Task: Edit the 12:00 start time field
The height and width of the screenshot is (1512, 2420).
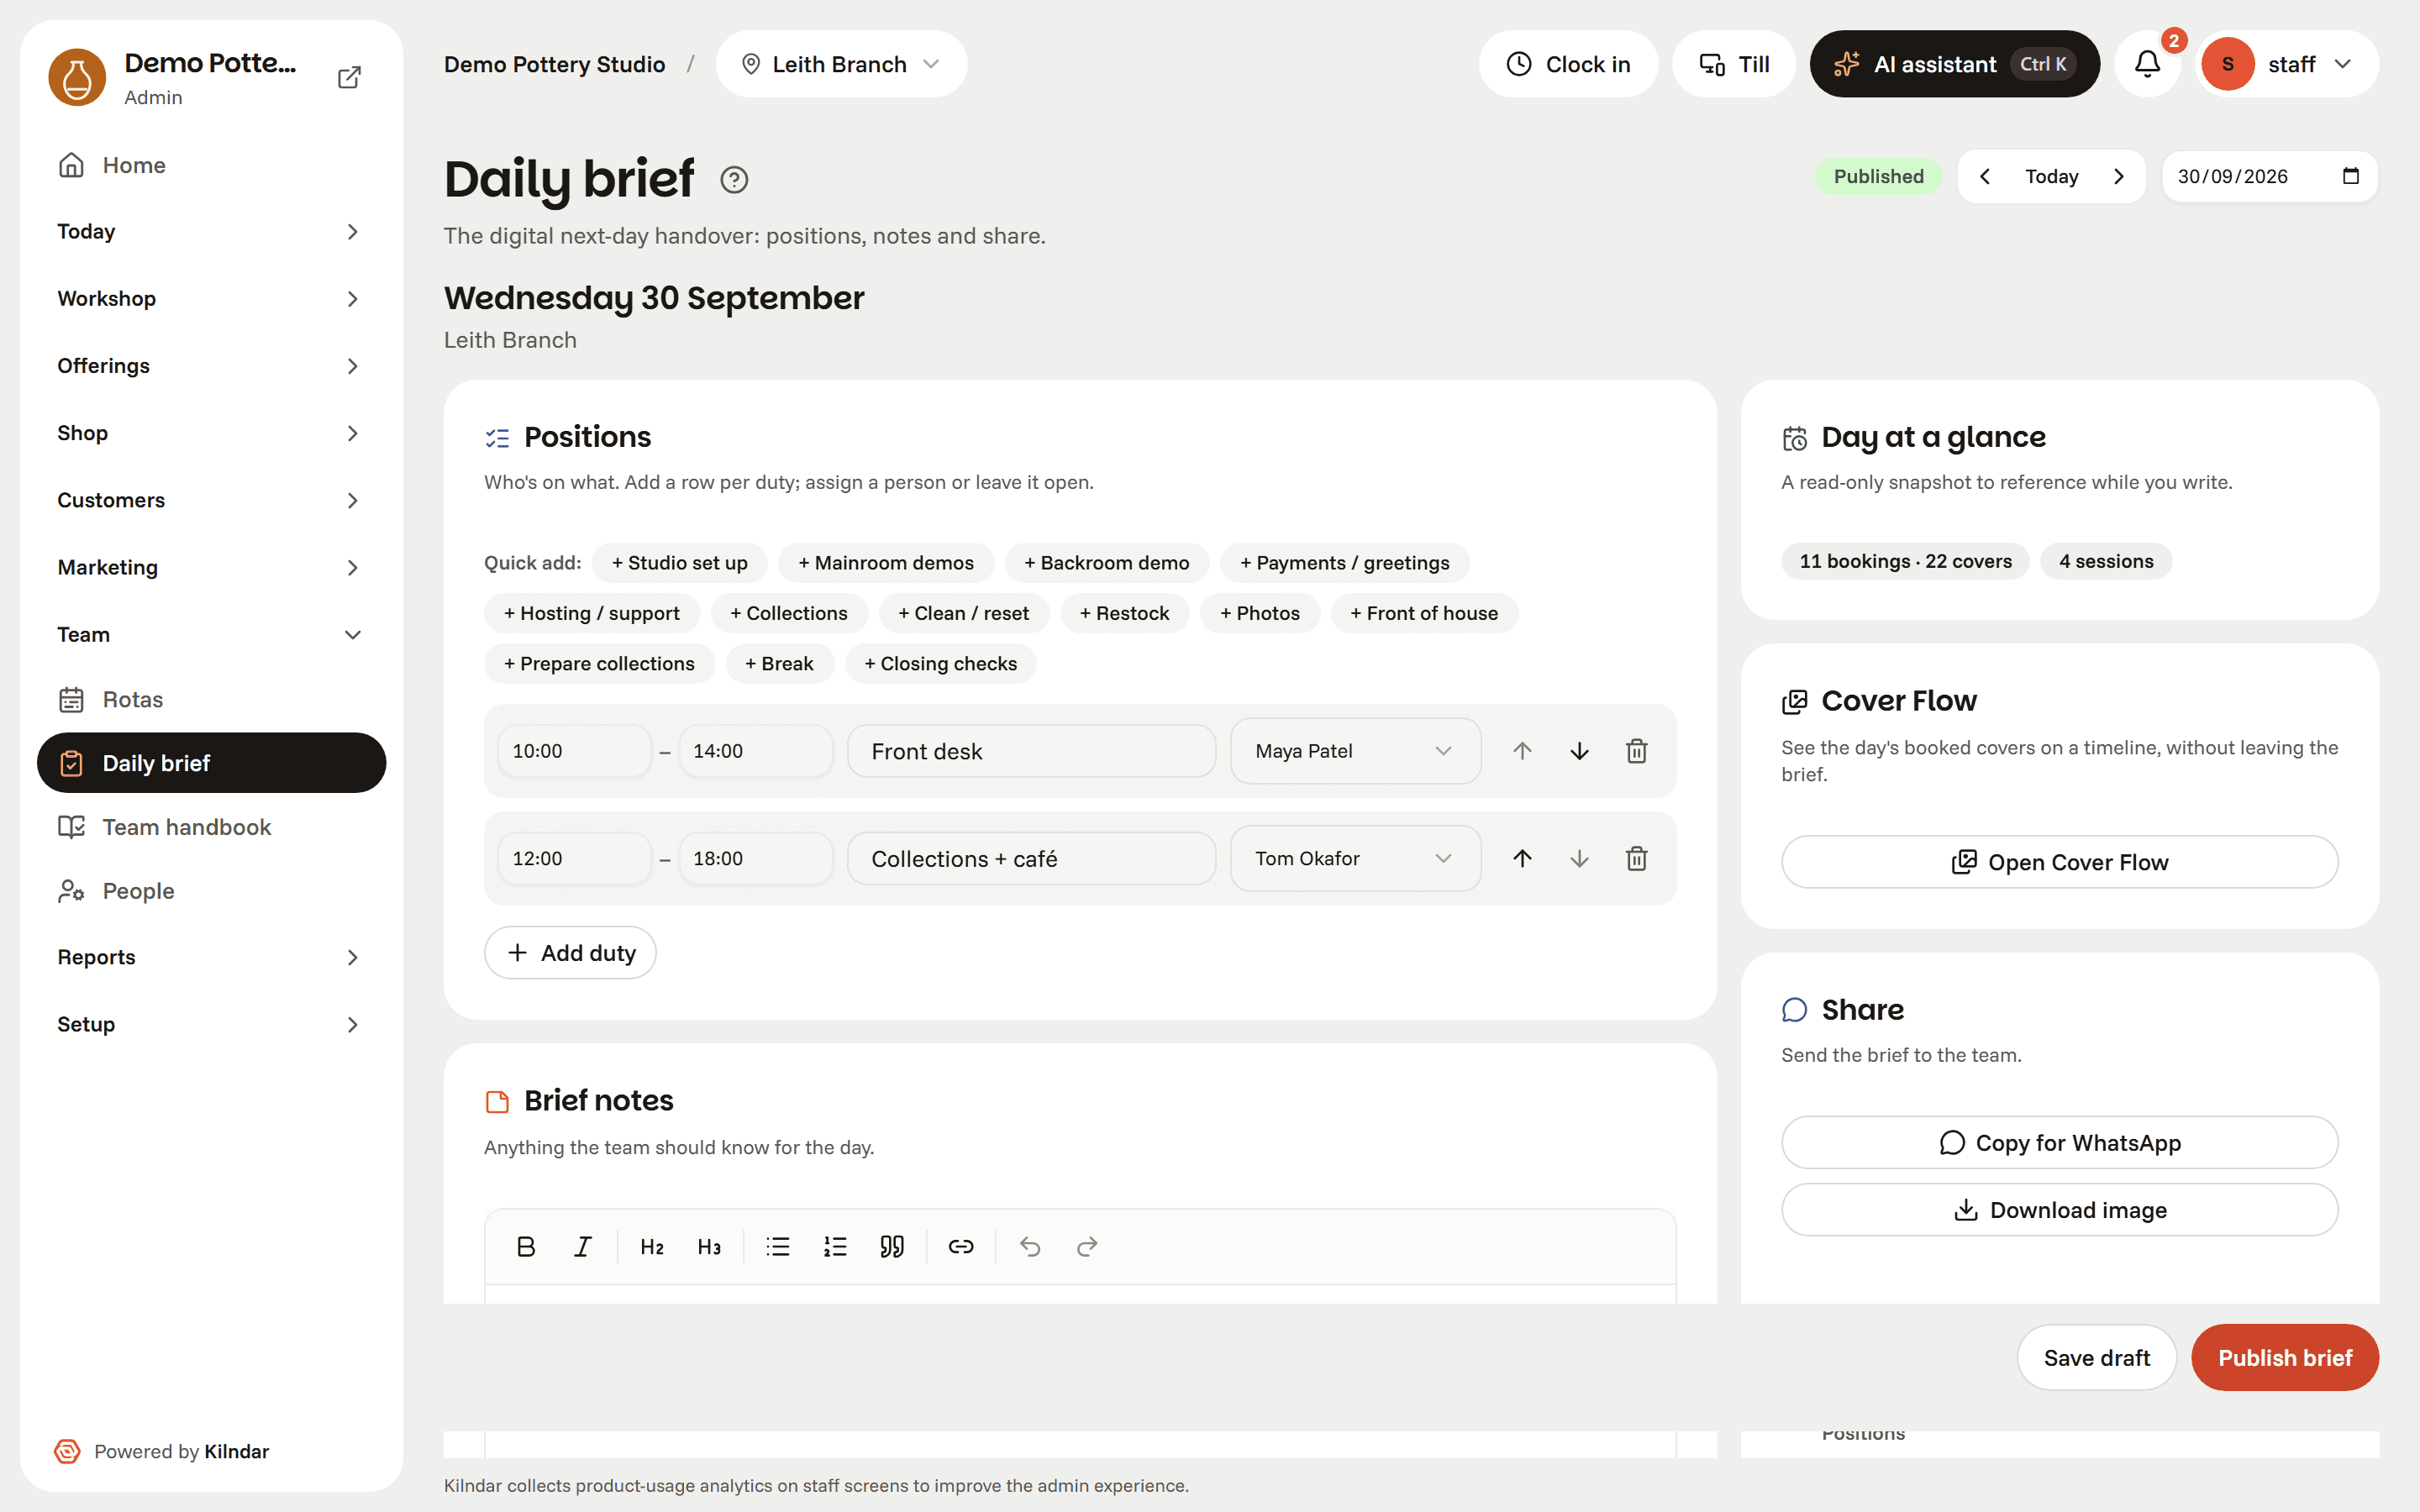Action: tap(574, 858)
